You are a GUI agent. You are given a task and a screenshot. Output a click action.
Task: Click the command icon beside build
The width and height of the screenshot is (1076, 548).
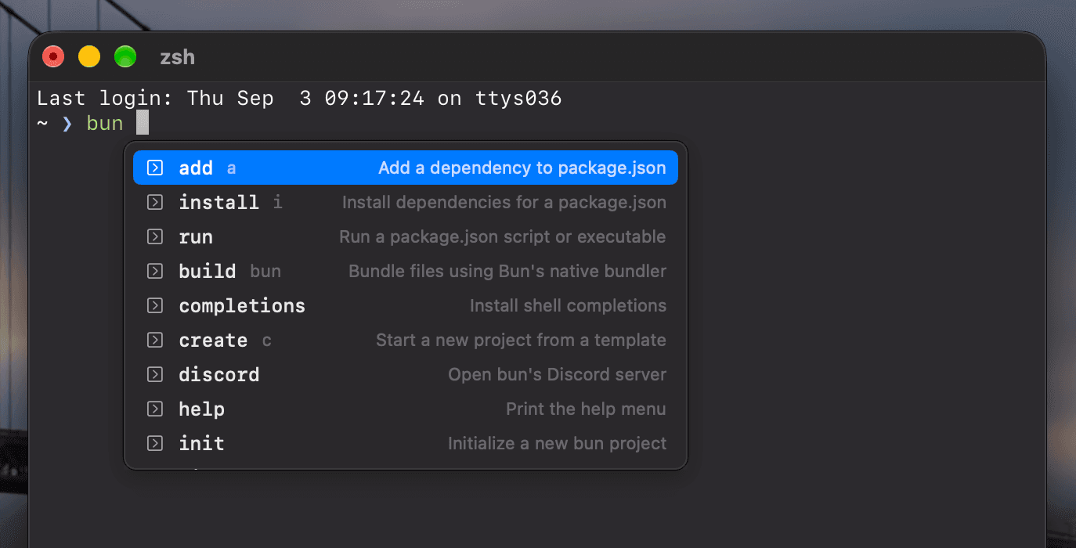[x=155, y=271]
